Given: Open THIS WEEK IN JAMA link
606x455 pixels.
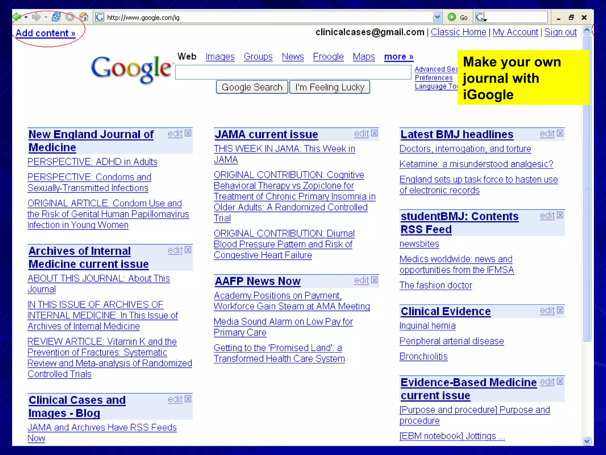Looking at the screenshot, I should 284,154.
